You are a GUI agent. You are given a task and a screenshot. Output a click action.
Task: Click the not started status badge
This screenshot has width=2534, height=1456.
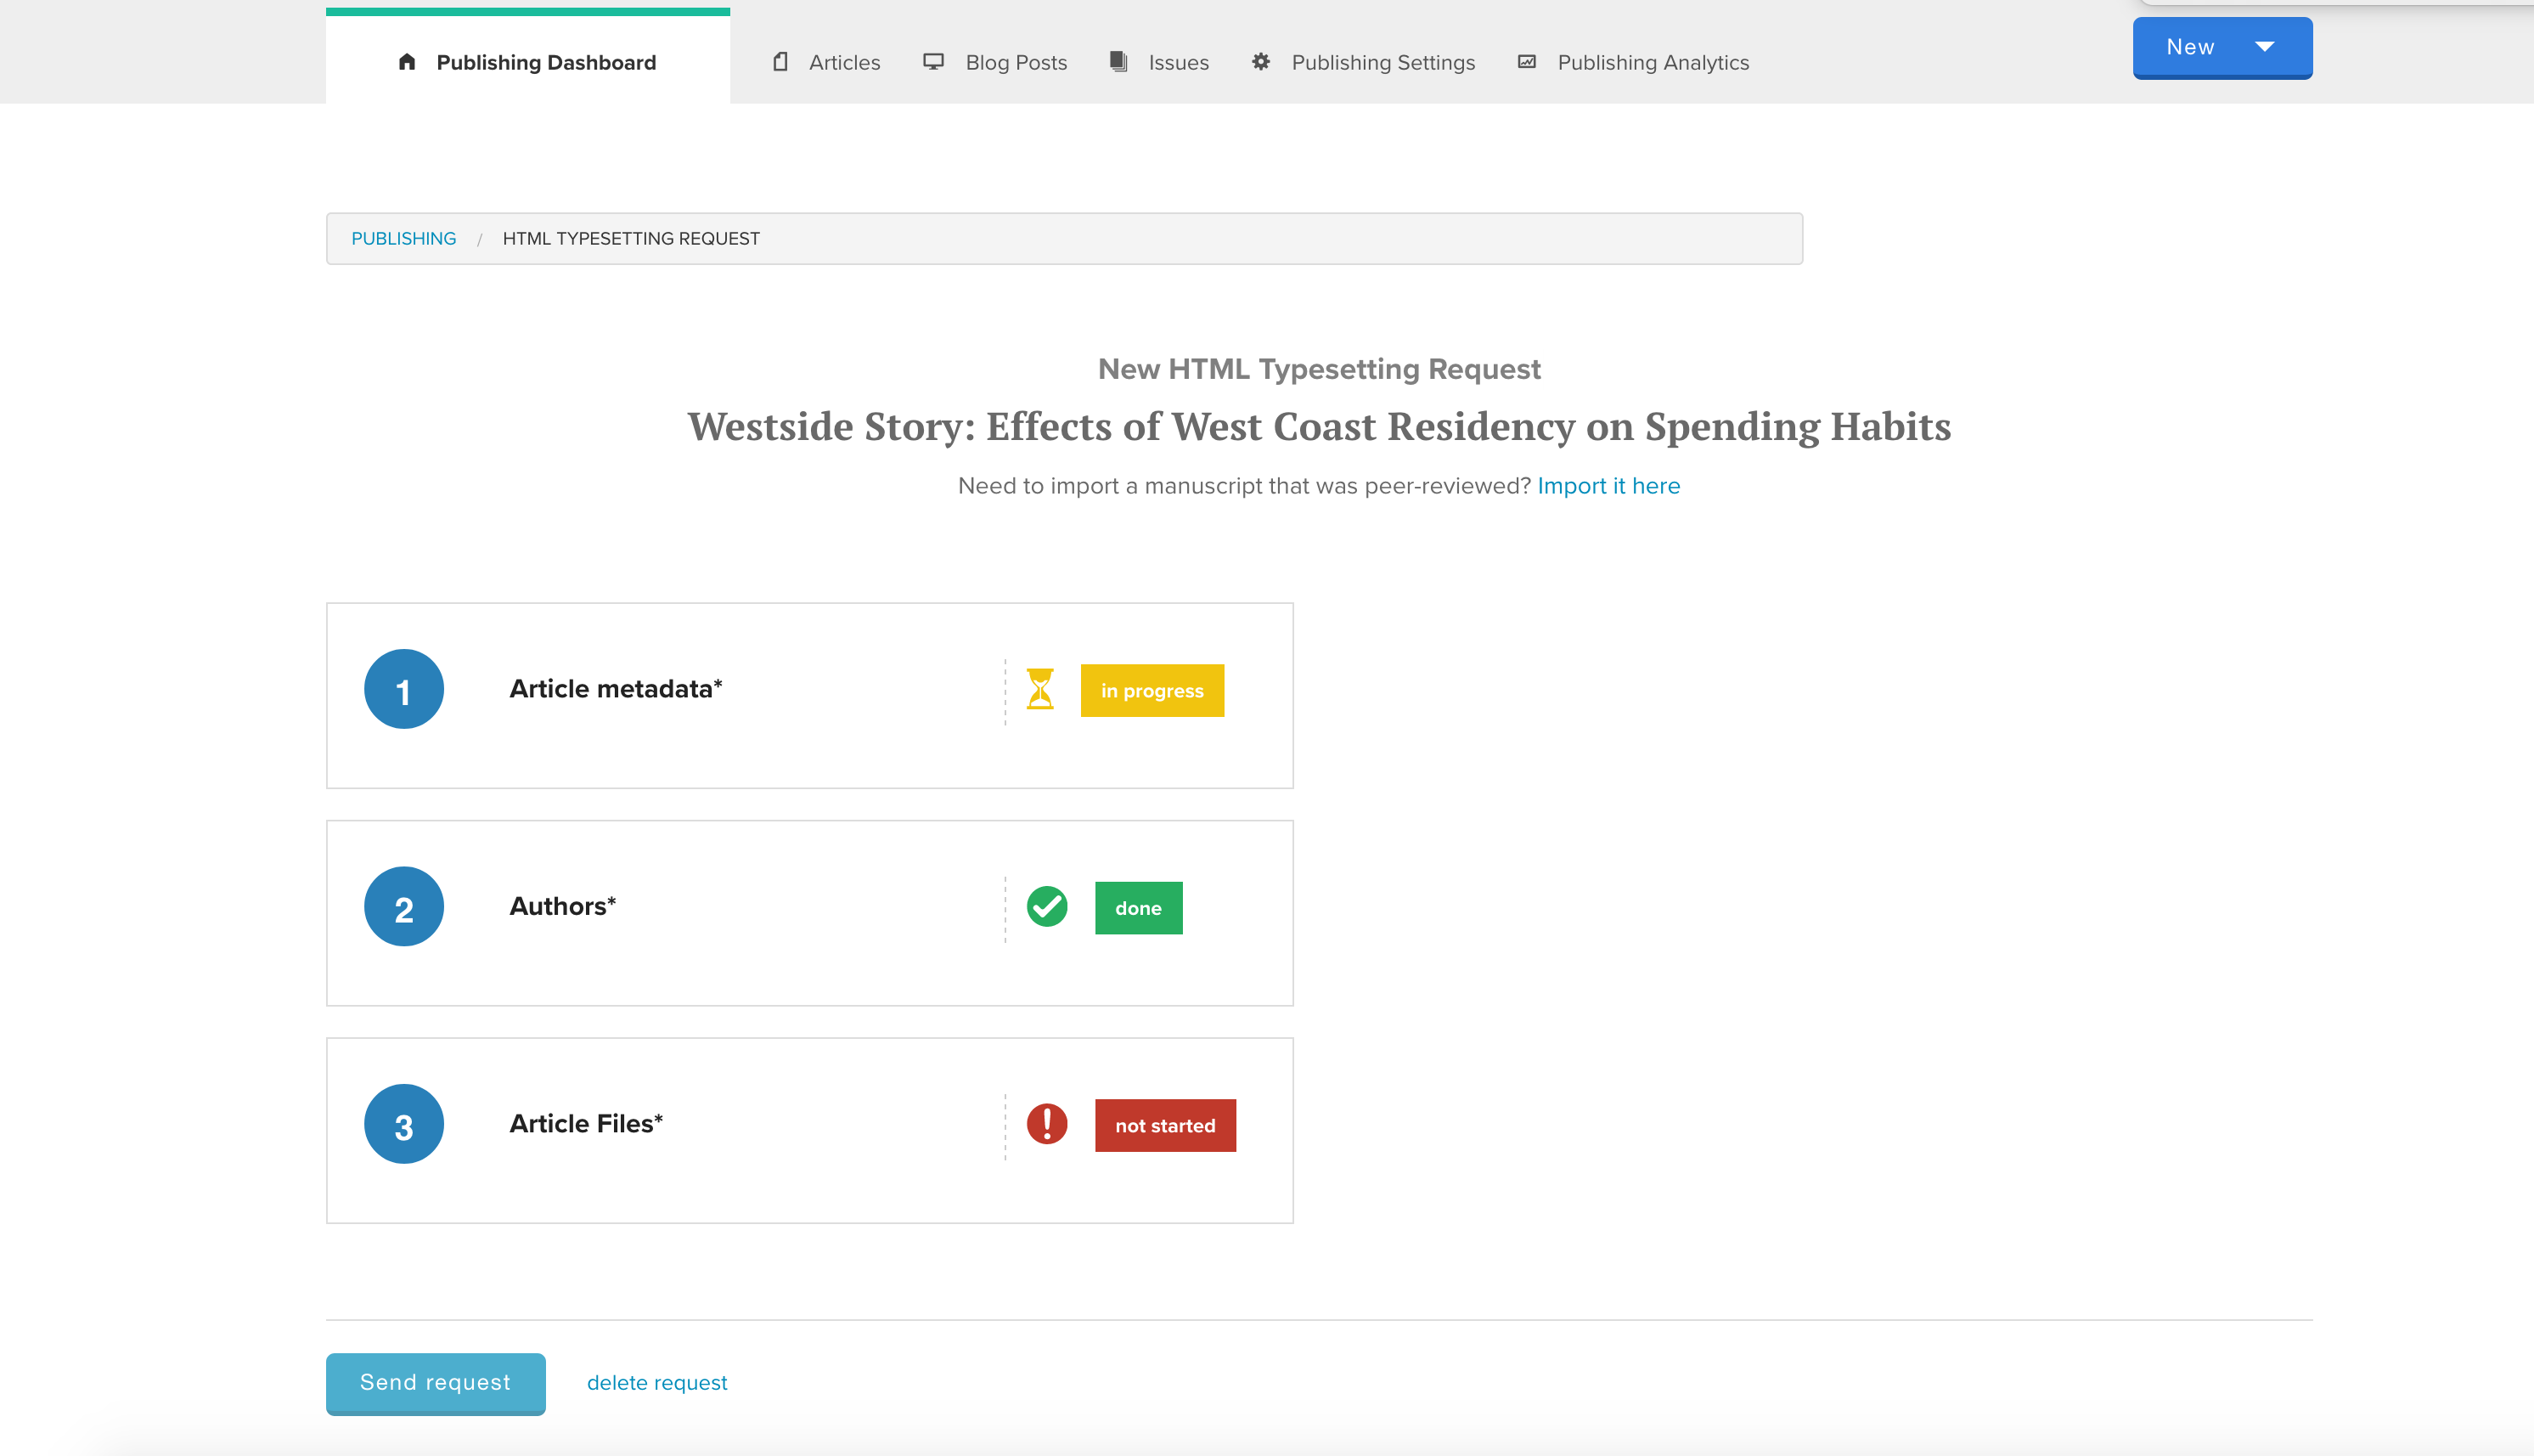click(x=1166, y=1126)
